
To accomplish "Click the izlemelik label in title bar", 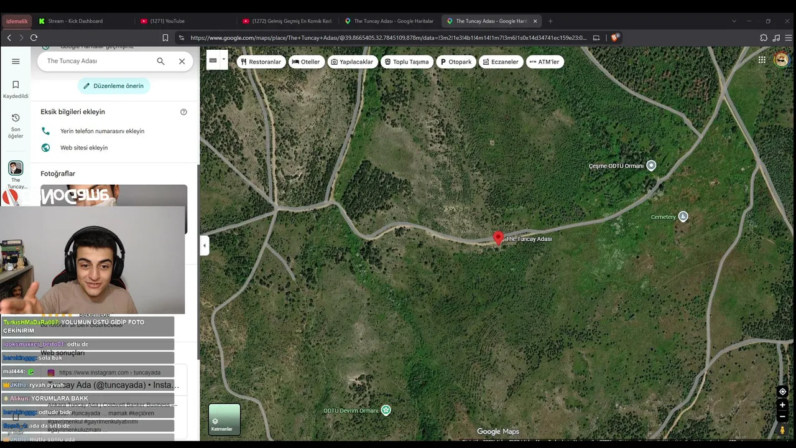I will (17, 21).
